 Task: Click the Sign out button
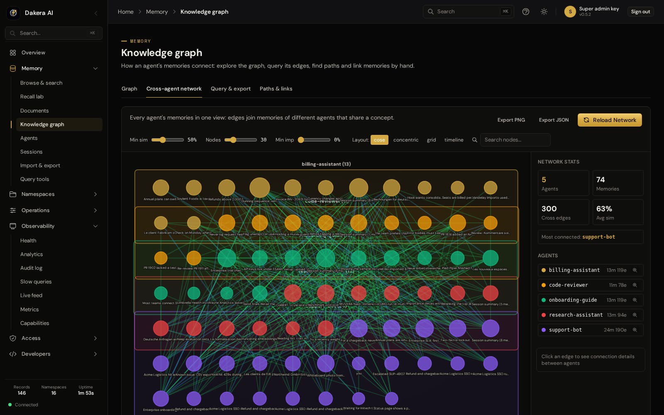coord(640,12)
